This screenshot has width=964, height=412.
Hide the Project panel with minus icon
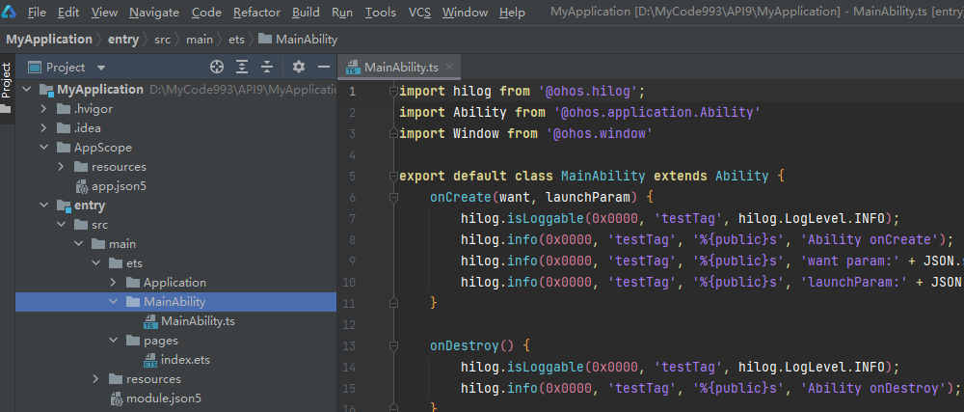324,67
